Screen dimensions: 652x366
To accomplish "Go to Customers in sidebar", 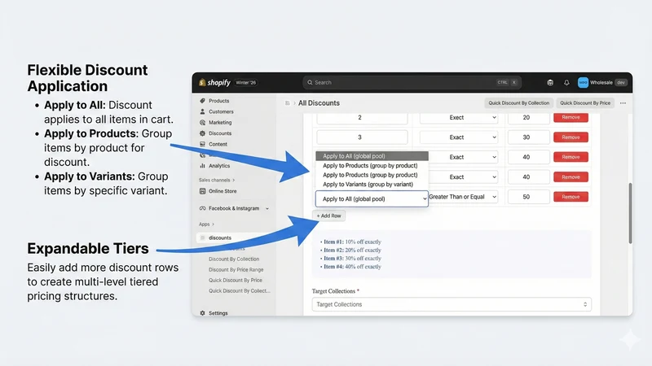I will [x=221, y=111].
